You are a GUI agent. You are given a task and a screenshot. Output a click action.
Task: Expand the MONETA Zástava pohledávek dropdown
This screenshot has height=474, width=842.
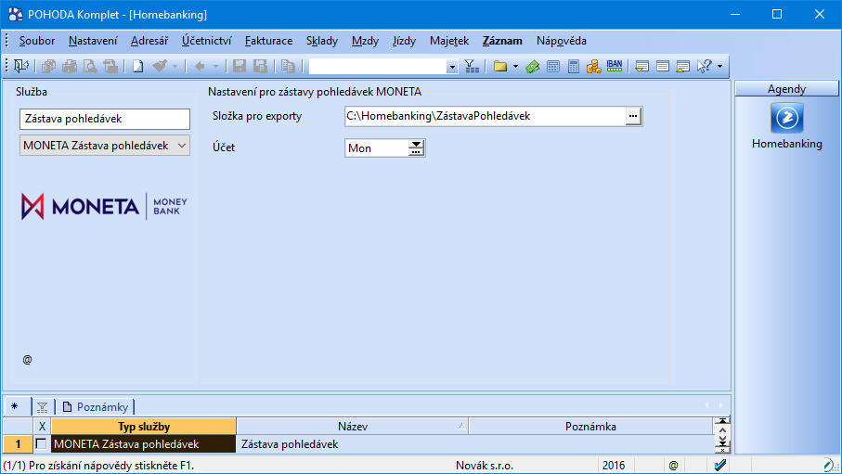click(x=181, y=146)
